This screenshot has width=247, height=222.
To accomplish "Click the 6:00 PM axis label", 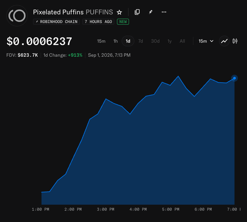I will coord(203,209).
